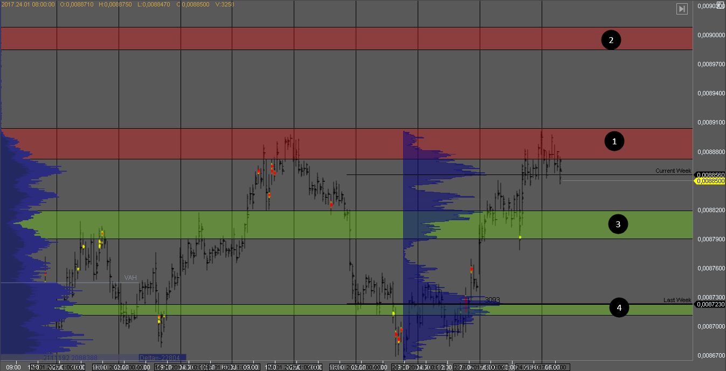The image size is (726, 371).
Task: Click the black circle marker numbered 4
Action: pos(619,308)
